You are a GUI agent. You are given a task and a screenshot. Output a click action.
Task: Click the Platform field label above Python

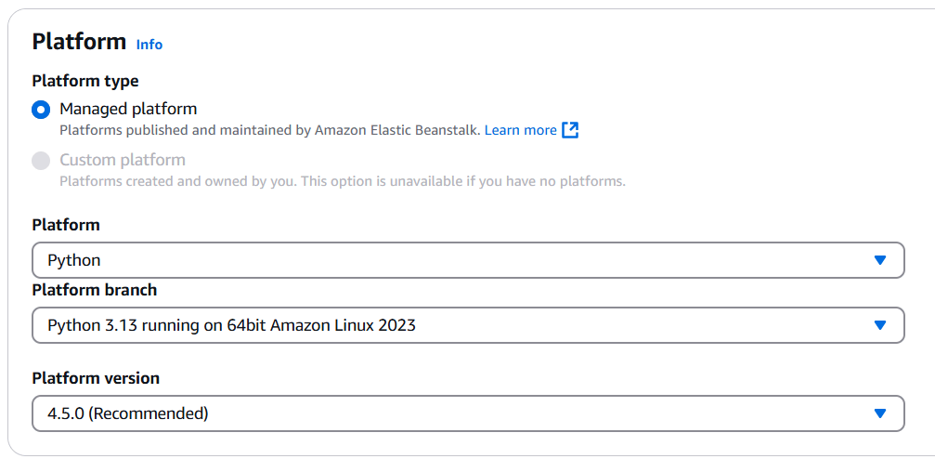coord(66,225)
